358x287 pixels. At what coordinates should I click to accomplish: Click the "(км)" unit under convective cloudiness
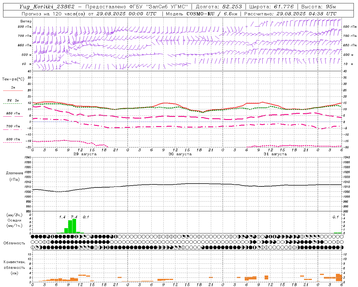point(14,273)
